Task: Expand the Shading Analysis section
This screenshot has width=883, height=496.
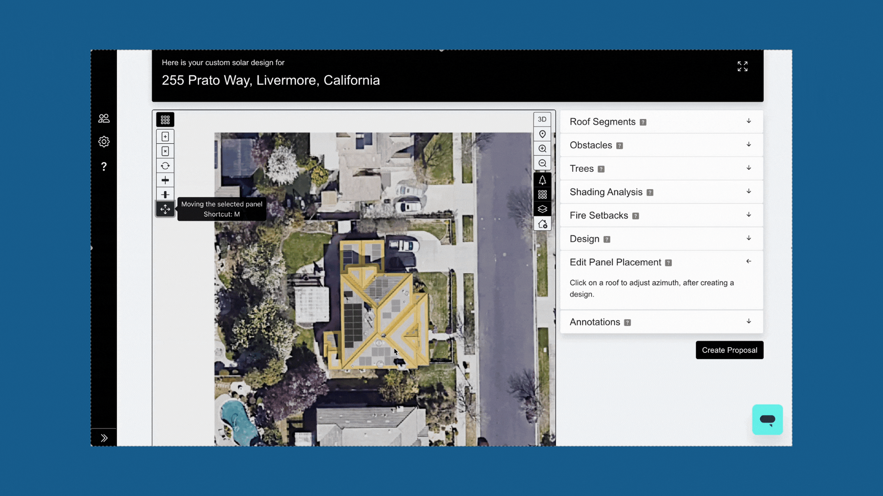Action: pos(661,192)
